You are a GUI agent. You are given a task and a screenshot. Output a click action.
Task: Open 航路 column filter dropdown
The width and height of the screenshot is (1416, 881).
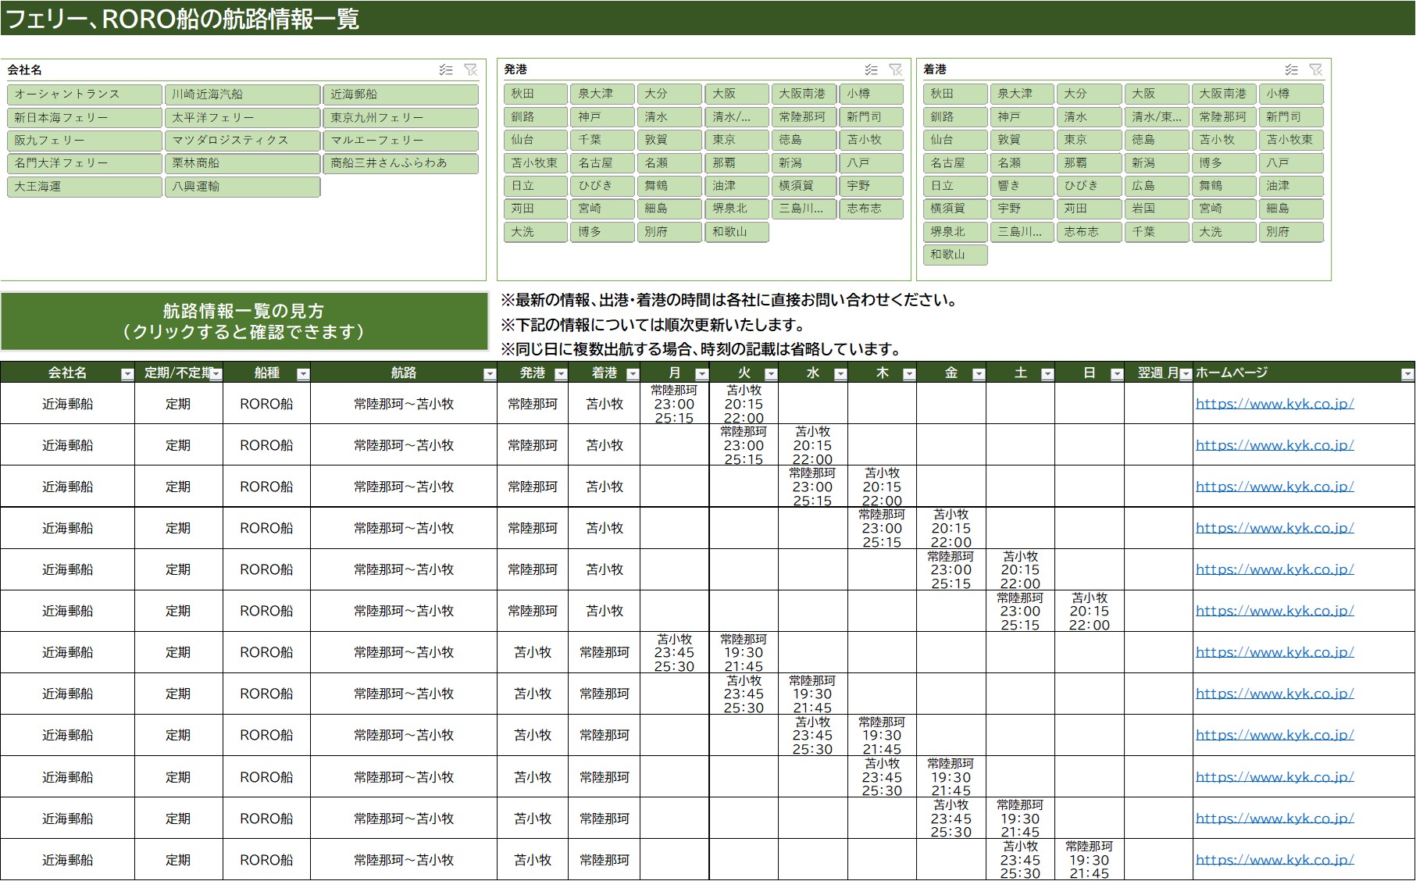click(490, 374)
